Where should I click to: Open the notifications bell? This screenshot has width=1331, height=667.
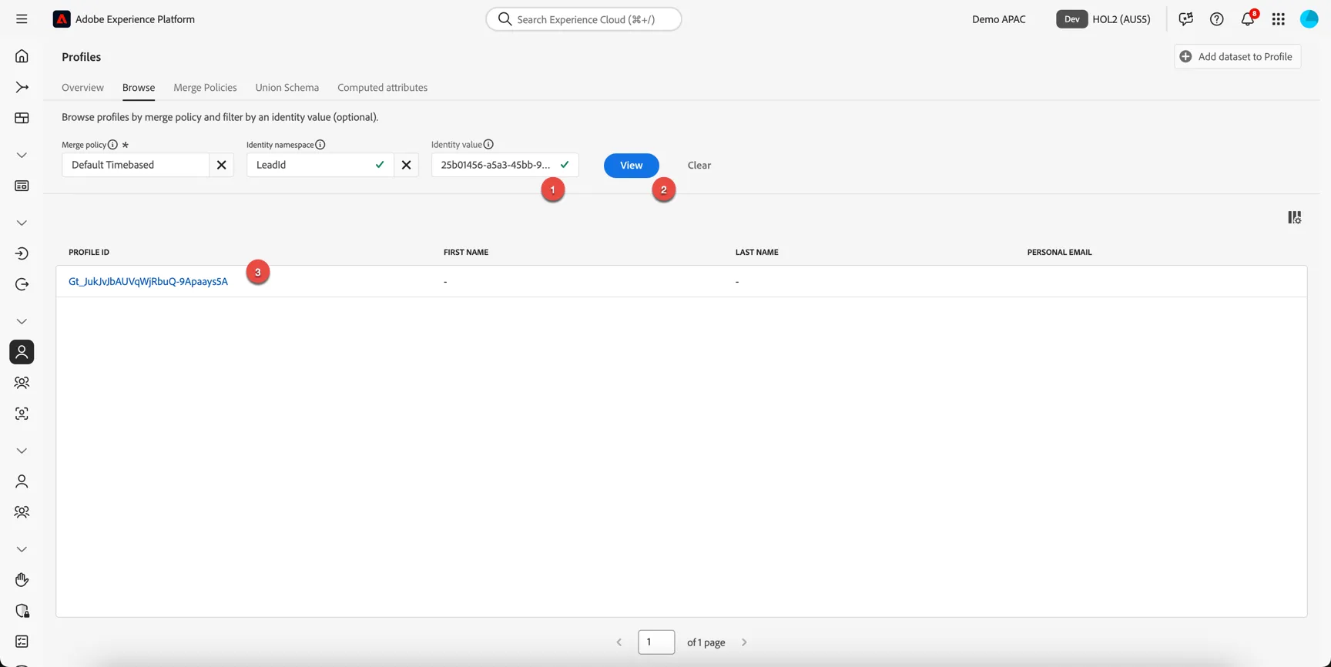click(x=1248, y=18)
